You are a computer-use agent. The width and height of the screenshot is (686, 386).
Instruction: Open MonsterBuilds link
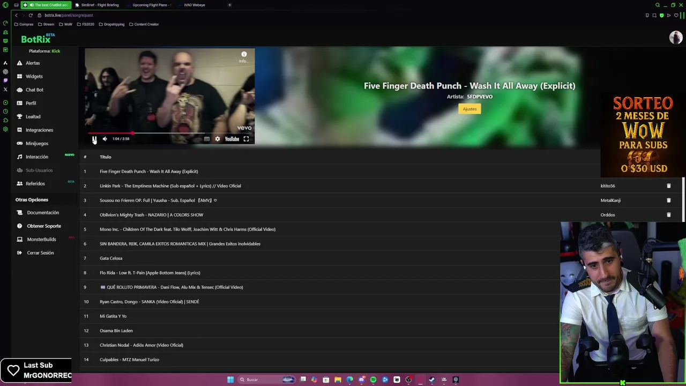point(41,239)
